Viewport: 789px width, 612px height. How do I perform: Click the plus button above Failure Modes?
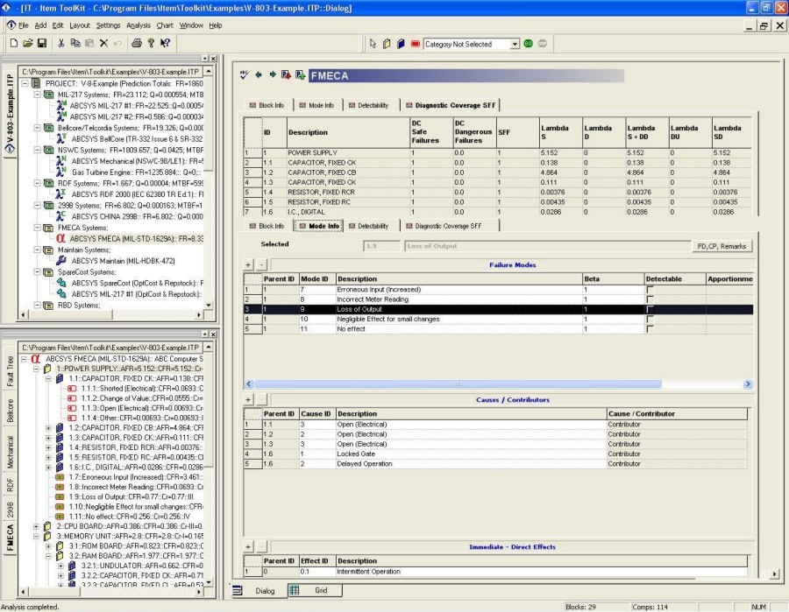[x=249, y=264]
